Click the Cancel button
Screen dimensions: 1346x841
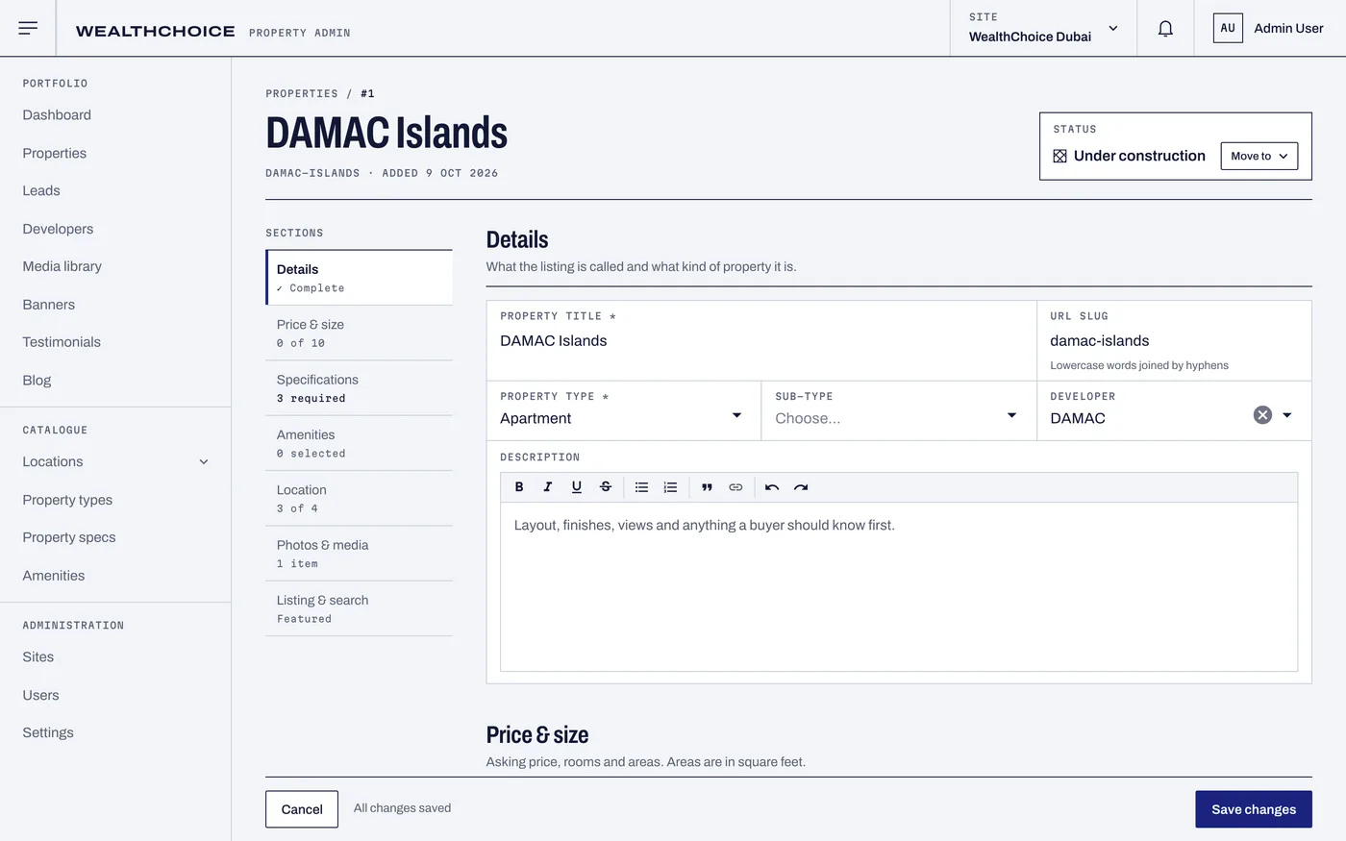[302, 809]
